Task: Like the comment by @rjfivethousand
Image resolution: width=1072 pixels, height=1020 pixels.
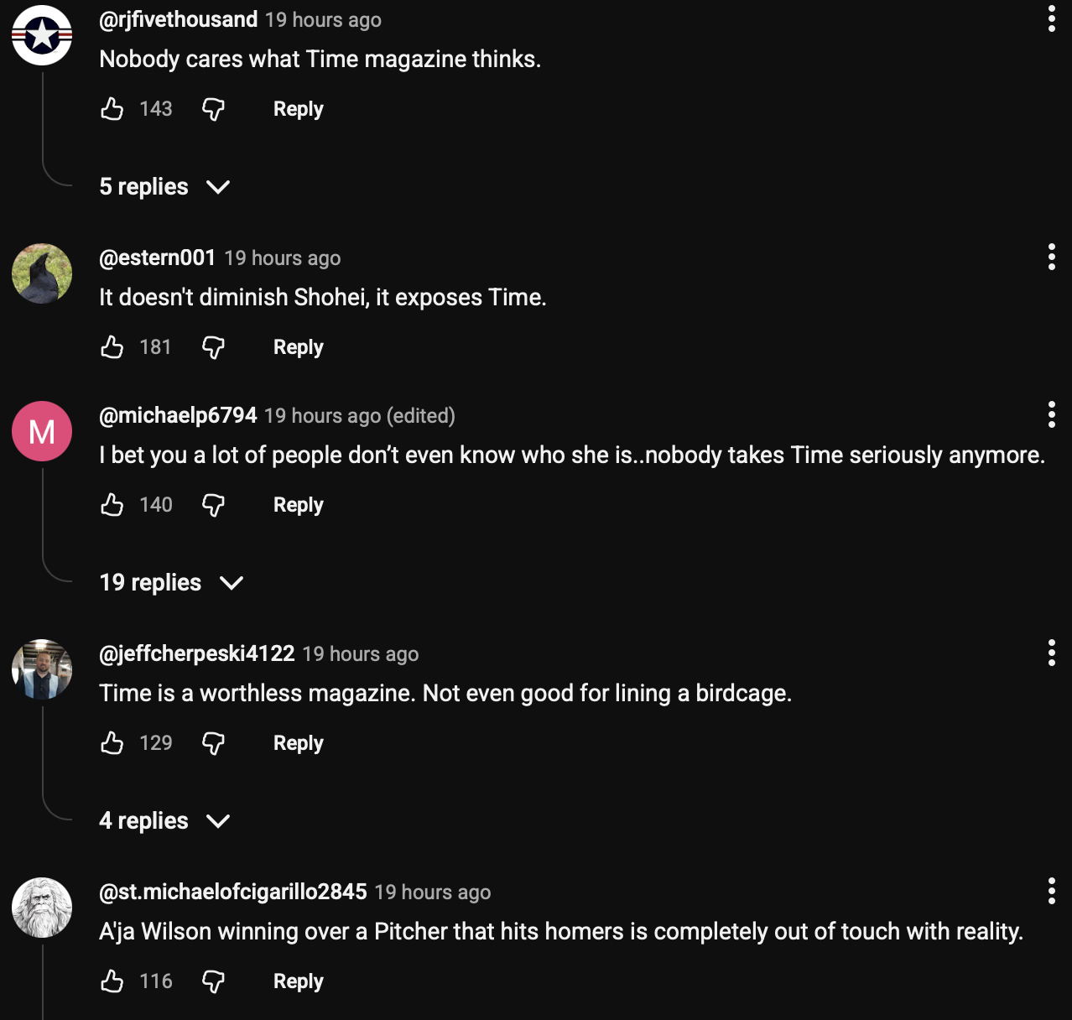Action: (x=112, y=109)
